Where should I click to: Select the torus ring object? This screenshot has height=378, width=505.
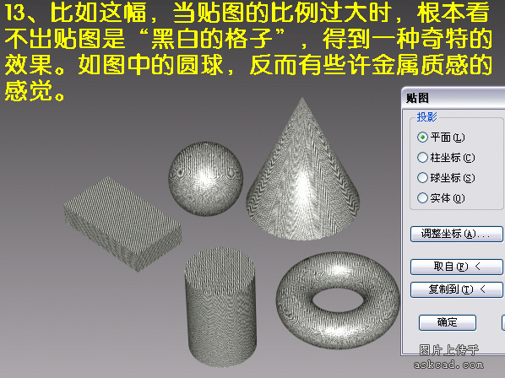pyautogui.click(x=338, y=300)
